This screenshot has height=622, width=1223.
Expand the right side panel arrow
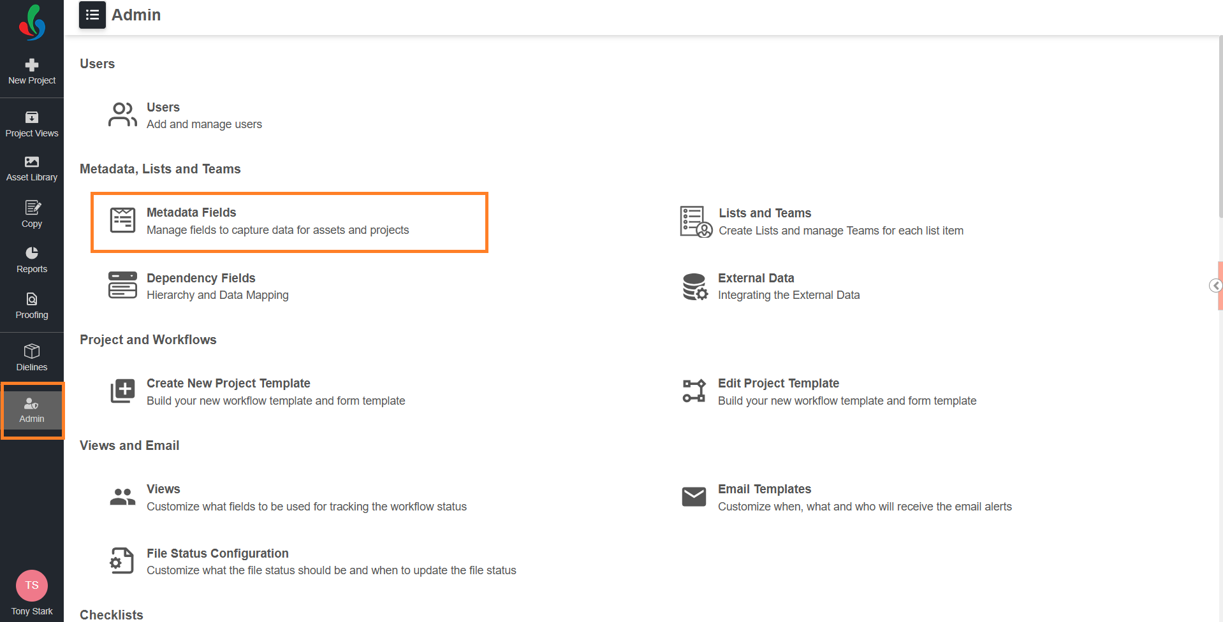click(x=1215, y=286)
